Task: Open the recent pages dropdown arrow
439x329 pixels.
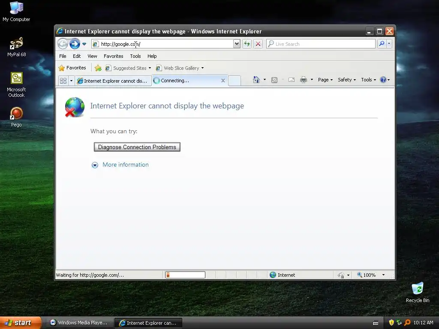Action: point(84,44)
